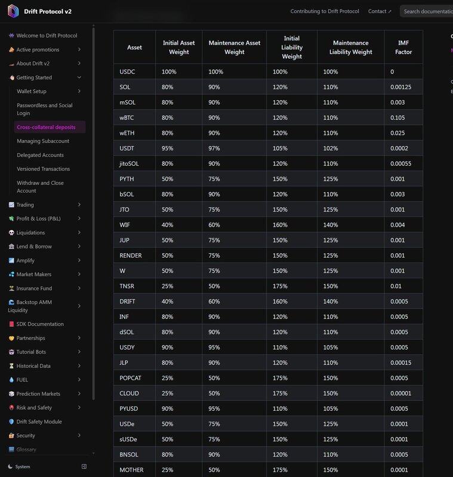Expand the Wallet Setup submenu chevron
This screenshot has height=477, width=453.
(x=79, y=91)
